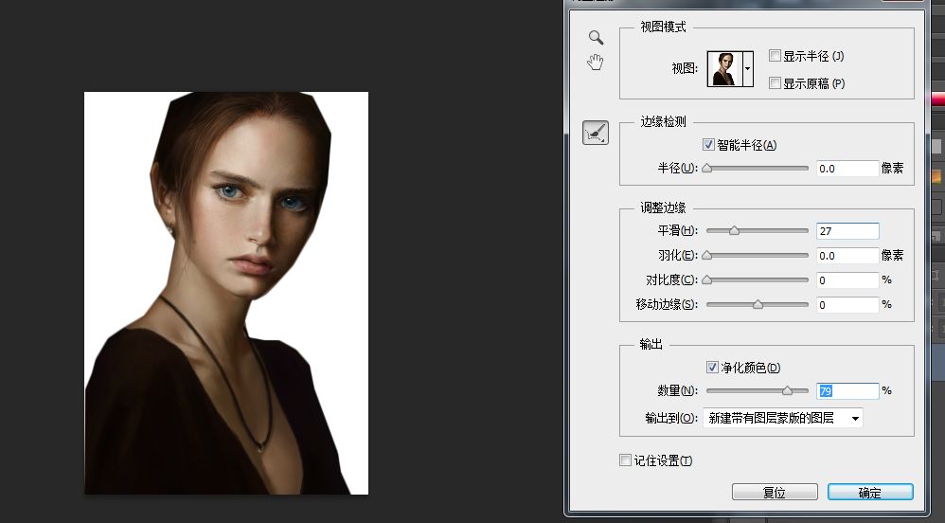
Task: Click the portrait image on the canvas
Action: pos(226,293)
